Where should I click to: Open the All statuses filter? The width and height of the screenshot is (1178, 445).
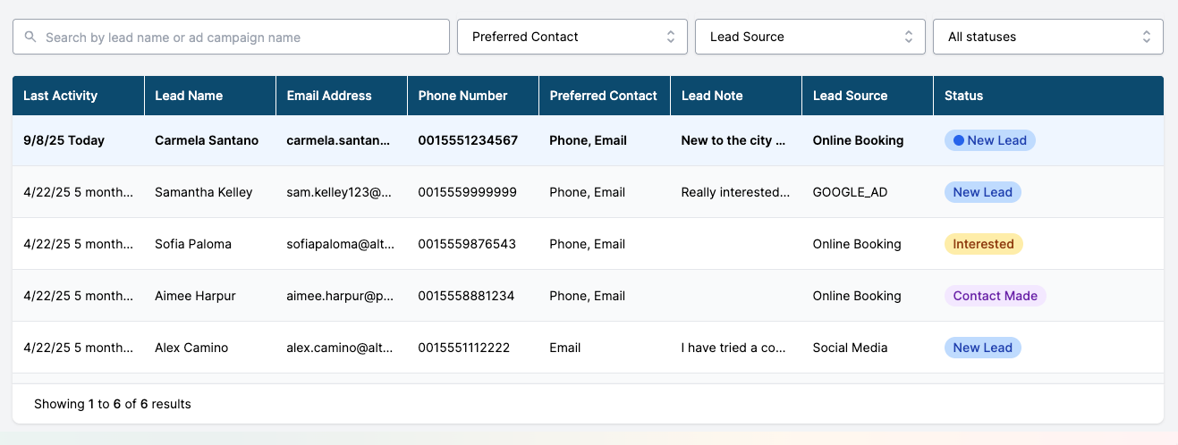click(1048, 37)
